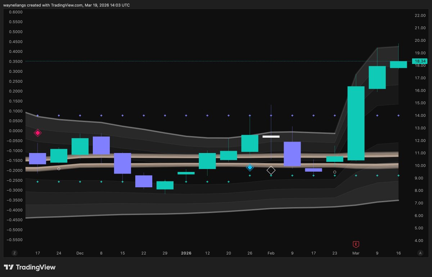Click the 'Mar' date label
This screenshot has height=277, width=432.
coord(356,253)
